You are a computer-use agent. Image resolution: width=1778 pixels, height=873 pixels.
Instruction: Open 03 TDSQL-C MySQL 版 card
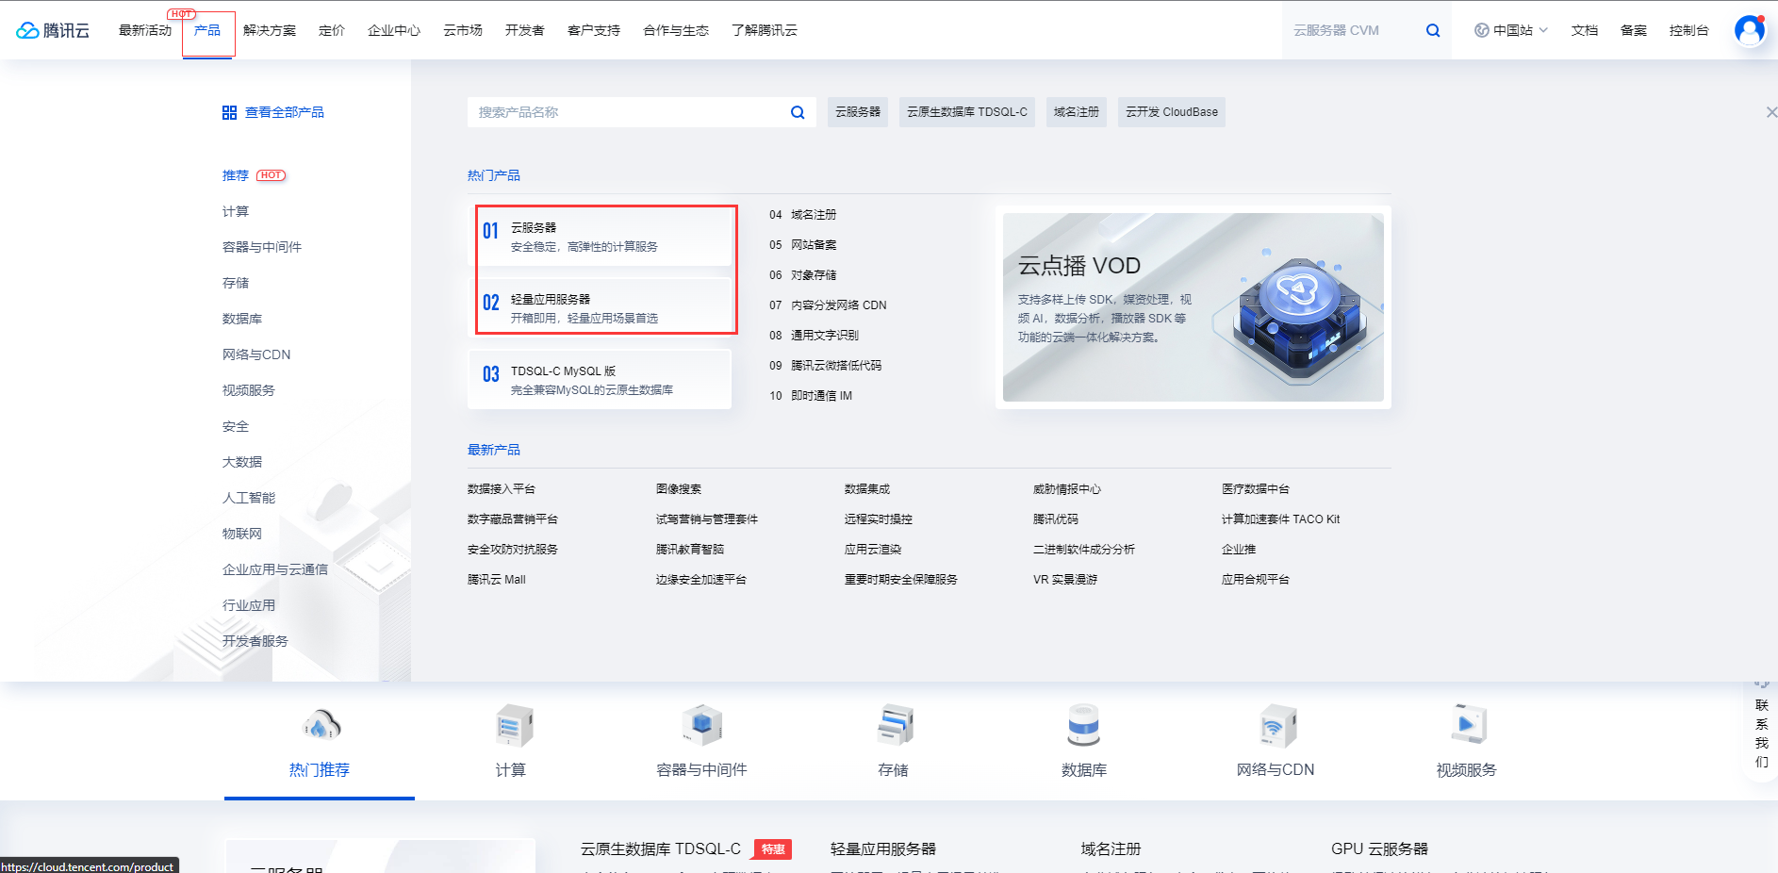[600, 380]
